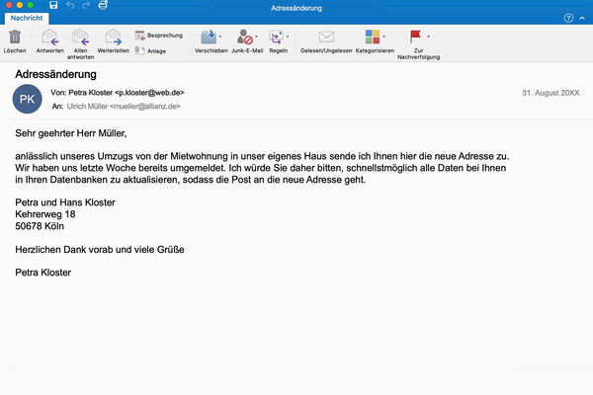Viewport: 593px width, 395px height.
Task: Click the green zoom window button
Action: pyautogui.click(x=31, y=5)
